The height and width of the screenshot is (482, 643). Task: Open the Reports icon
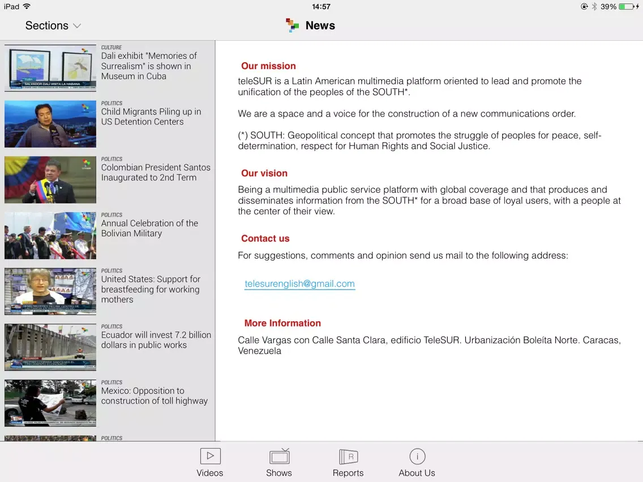pos(348,456)
